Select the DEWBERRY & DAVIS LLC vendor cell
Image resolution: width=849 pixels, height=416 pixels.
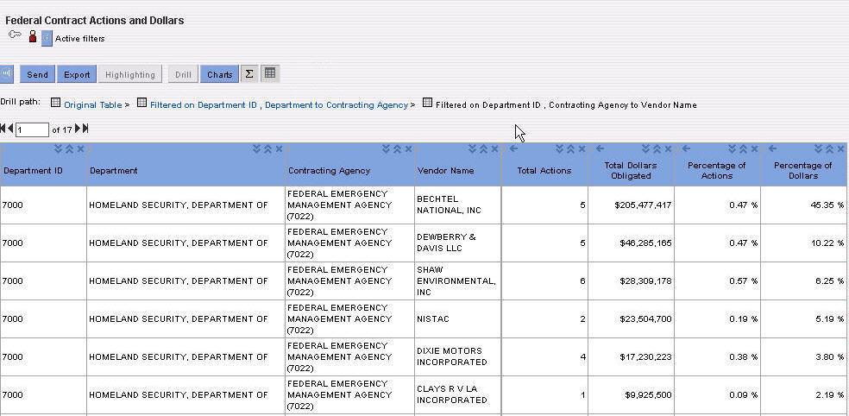pyautogui.click(x=458, y=243)
